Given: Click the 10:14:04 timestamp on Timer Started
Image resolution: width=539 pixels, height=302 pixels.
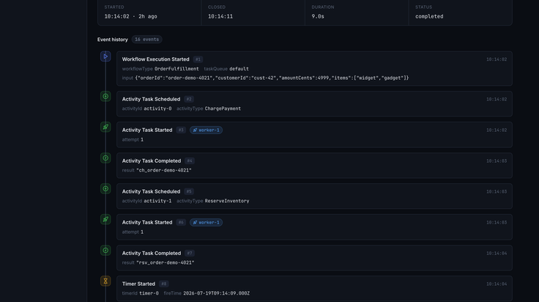Looking at the screenshot, I should point(497,284).
